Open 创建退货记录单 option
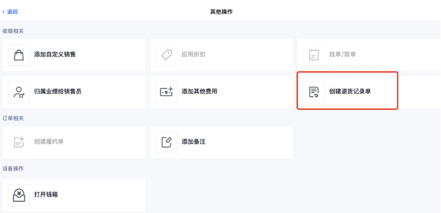The width and height of the screenshot is (441, 213). pos(350,91)
